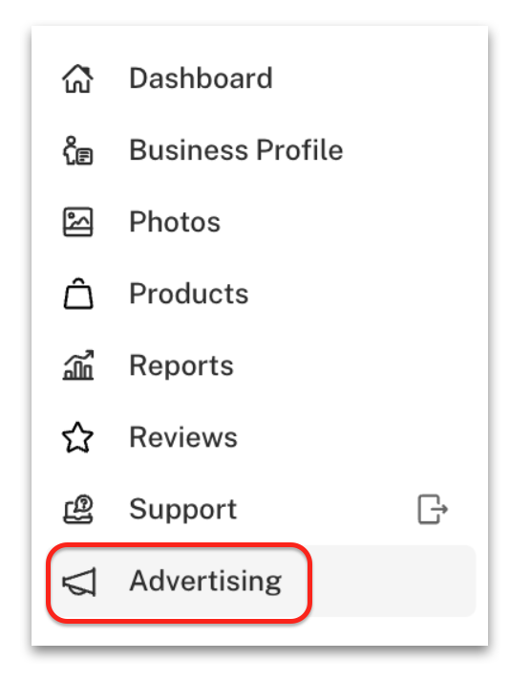Select Photos in the sidebar
This screenshot has width=531, height=683.
tap(175, 222)
